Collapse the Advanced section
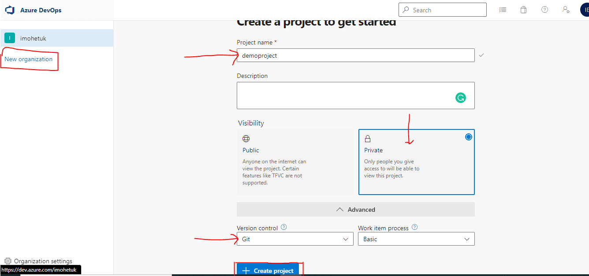589x276 pixels. (x=355, y=210)
